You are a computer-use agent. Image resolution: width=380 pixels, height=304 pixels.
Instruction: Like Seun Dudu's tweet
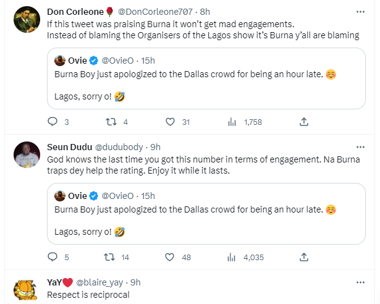(x=169, y=257)
